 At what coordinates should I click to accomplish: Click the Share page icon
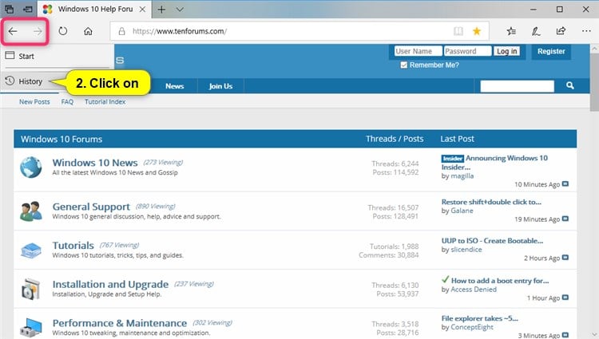pyautogui.click(x=561, y=31)
